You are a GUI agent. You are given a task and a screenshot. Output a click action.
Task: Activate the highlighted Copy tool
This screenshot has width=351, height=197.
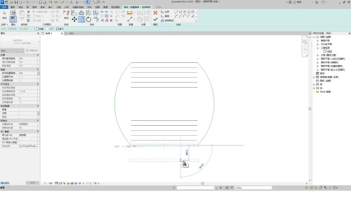82,19
